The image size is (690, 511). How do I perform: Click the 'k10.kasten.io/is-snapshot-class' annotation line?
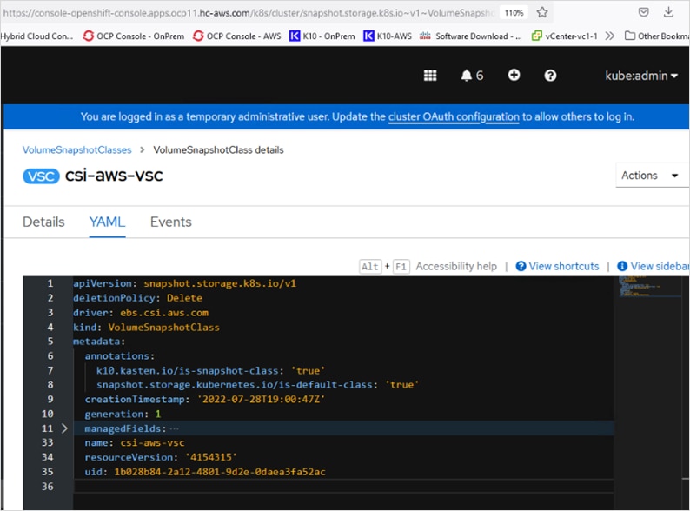coord(211,370)
